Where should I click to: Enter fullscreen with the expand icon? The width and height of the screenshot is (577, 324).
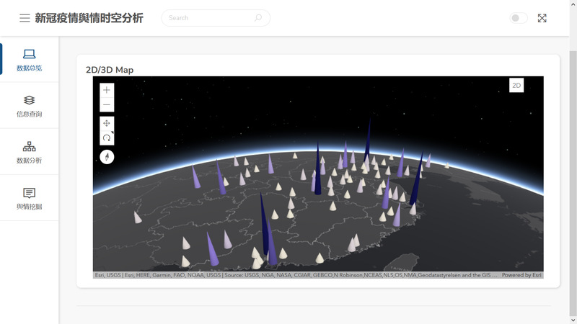[x=542, y=18]
